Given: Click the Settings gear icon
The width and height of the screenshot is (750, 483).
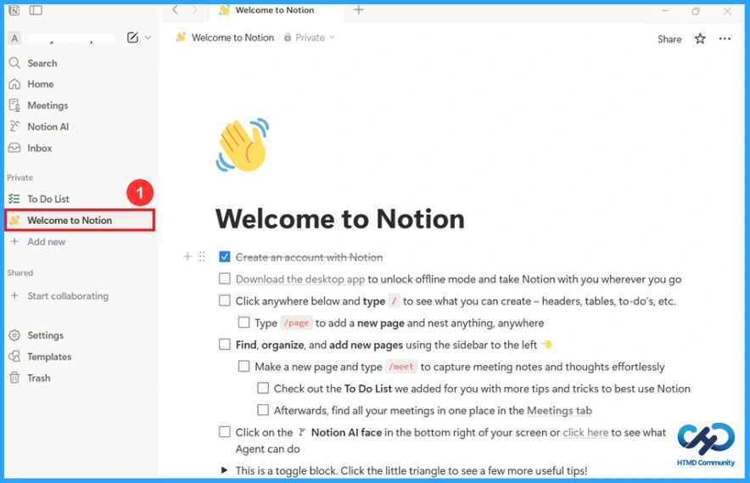Looking at the screenshot, I should click(14, 335).
